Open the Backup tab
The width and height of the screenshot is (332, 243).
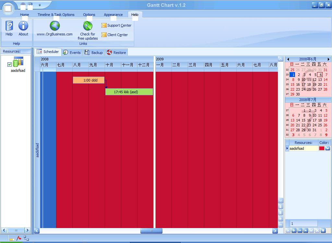[x=93, y=52]
